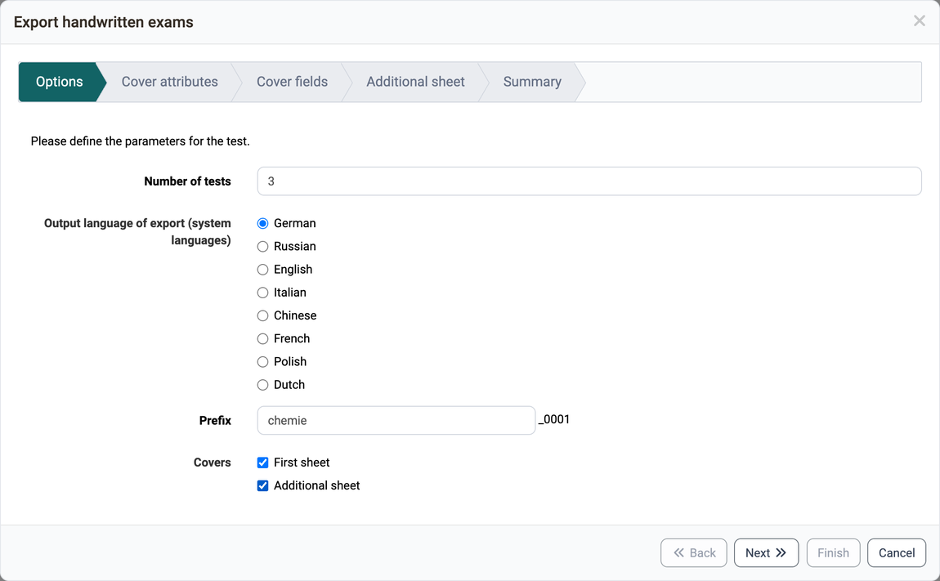Uncheck the First sheet cover checkbox
This screenshot has width=940, height=581.
pyautogui.click(x=262, y=463)
